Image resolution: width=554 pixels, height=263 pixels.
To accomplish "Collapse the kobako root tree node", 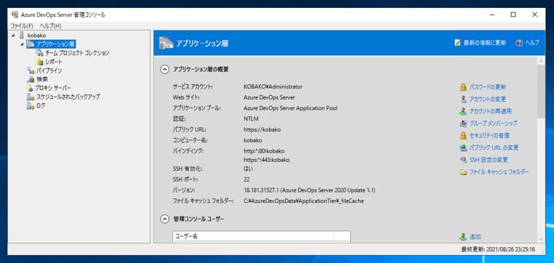I will (x=13, y=35).
